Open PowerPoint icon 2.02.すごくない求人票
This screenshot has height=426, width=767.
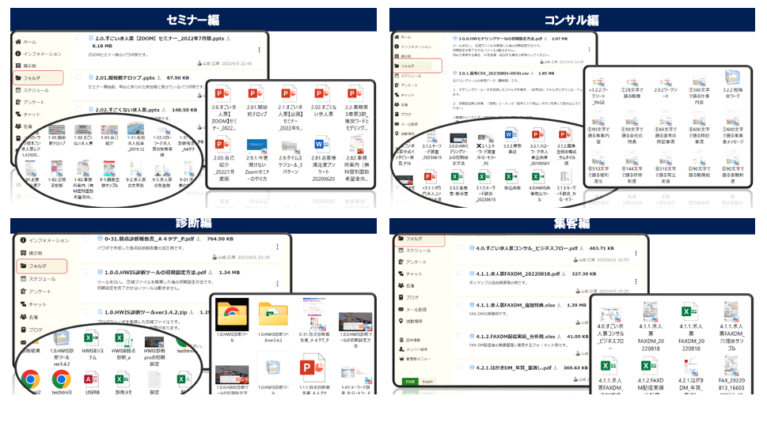(322, 93)
